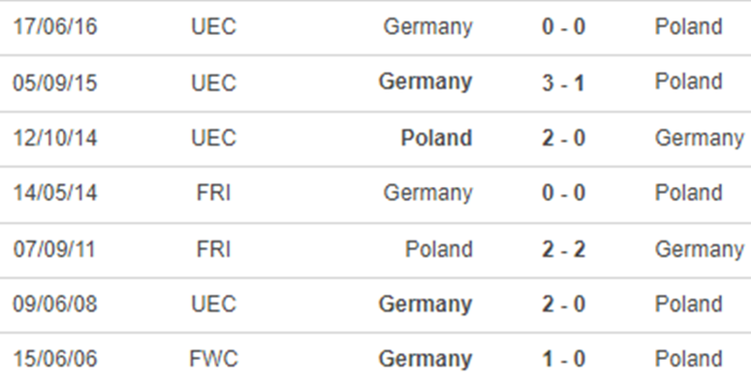Click the 0 - 0 score on 14/05/14
This screenshot has height=387, width=751.
pyautogui.click(x=563, y=193)
